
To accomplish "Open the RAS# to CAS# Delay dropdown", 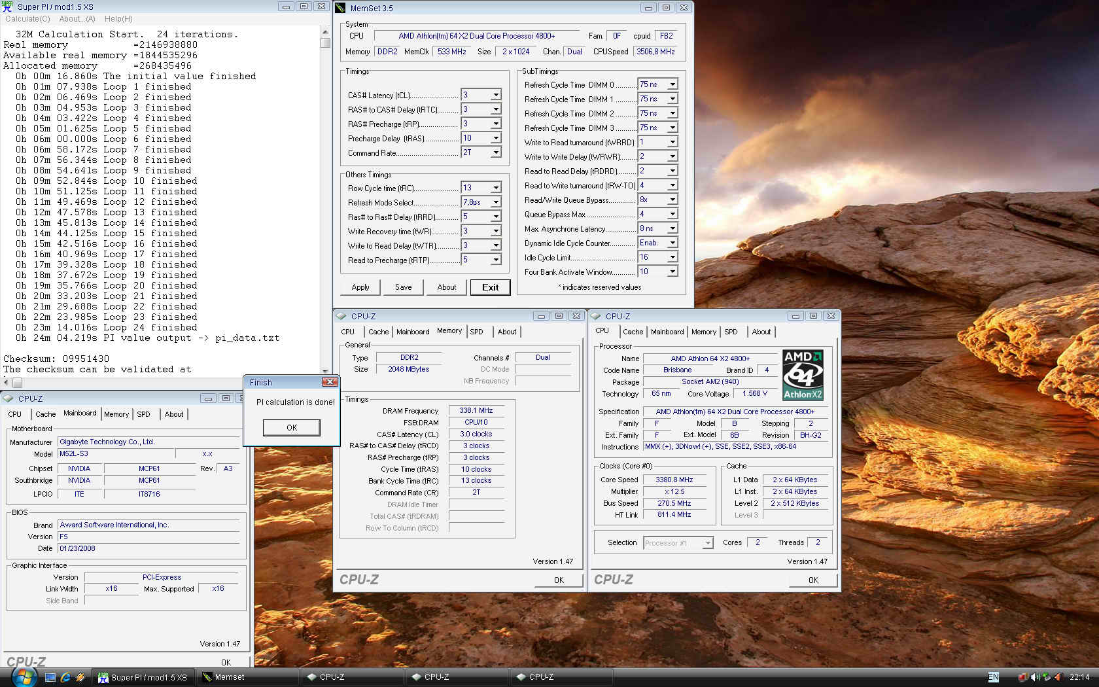I will pyautogui.click(x=496, y=109).
